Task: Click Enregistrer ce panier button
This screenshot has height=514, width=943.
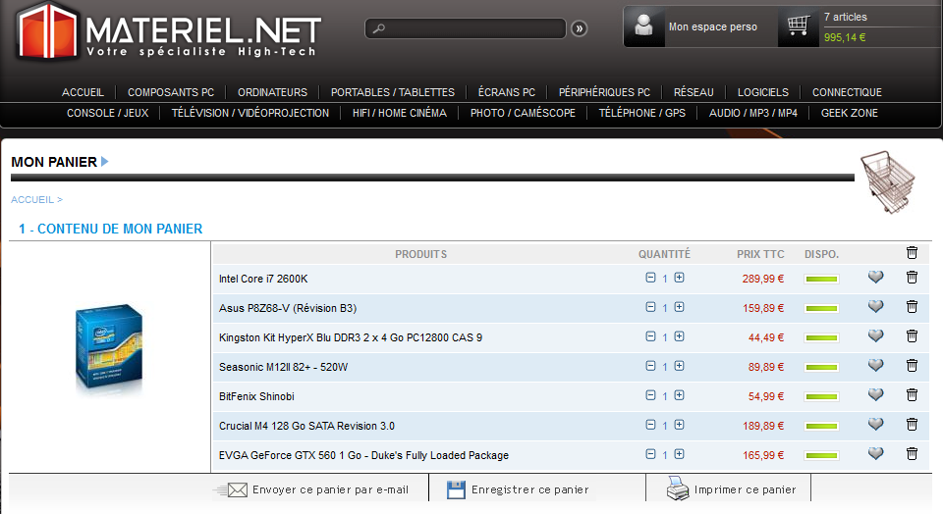Action: (x=518, y=489)
